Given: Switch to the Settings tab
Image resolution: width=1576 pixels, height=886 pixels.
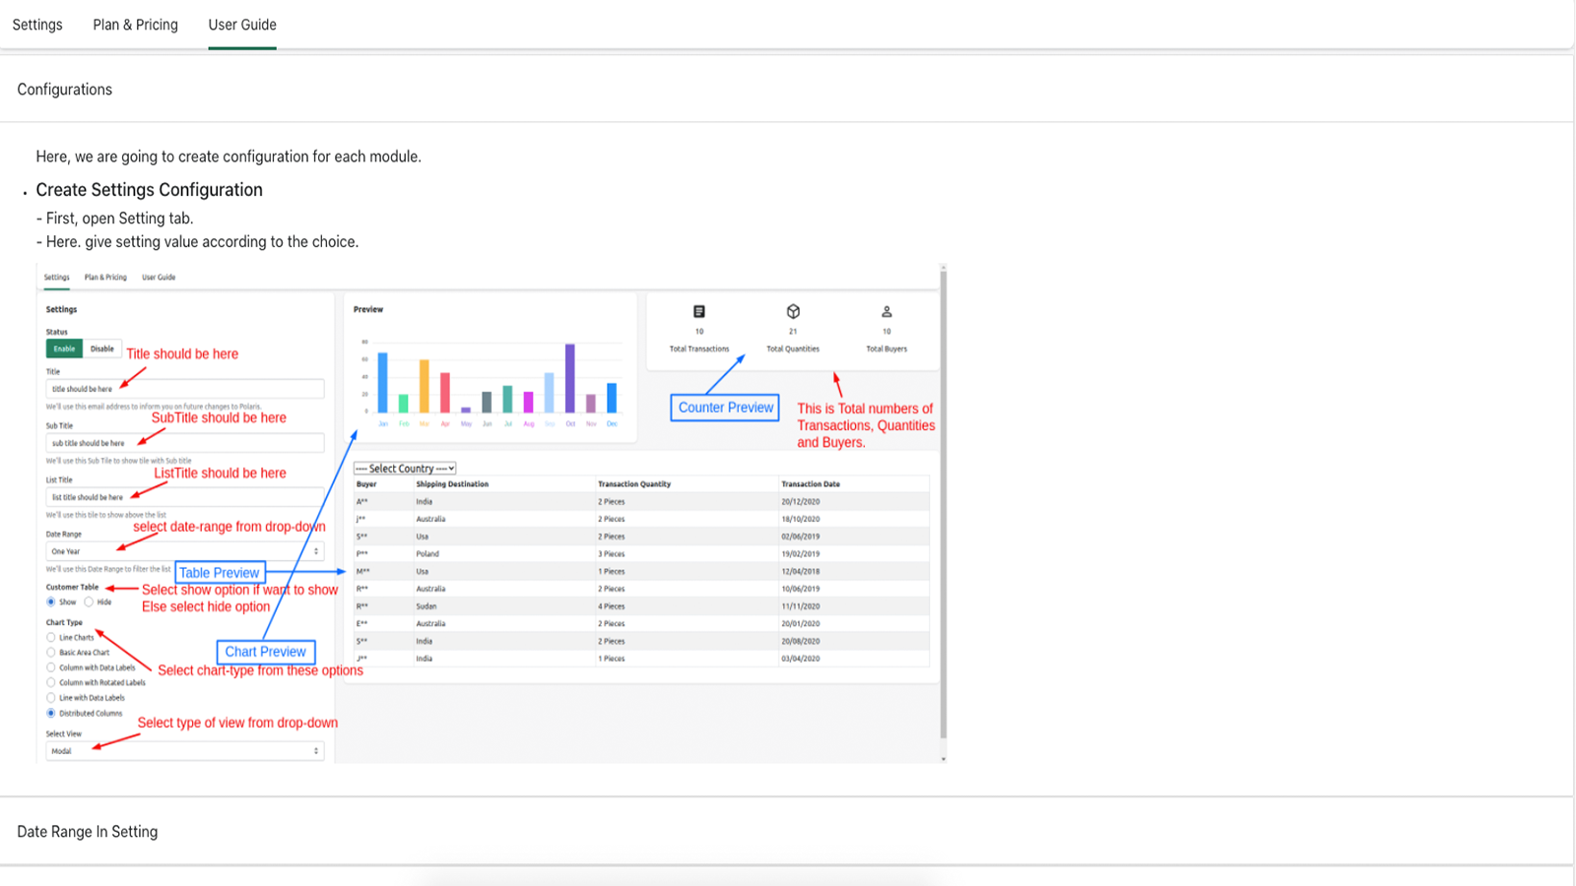Looking at the screenshot, I should pos(36,25).
